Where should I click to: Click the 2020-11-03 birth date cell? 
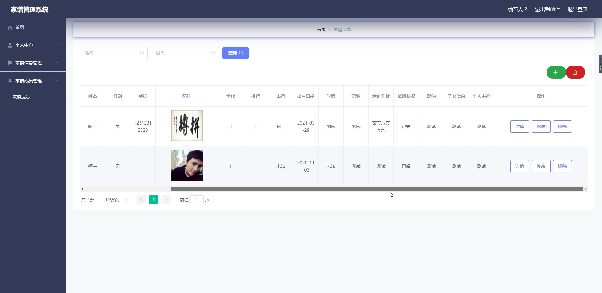(x=306, y=166)
